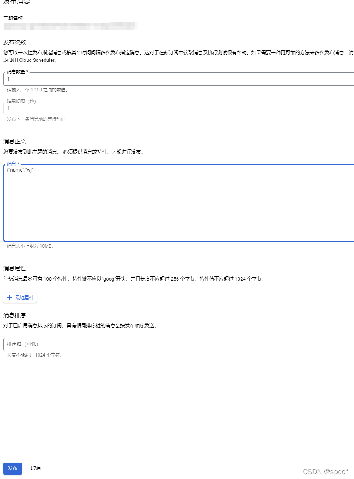Click the plus icon beside 添加属性
Image resolution: width=354 pixels, height=479 pixels.
pyautogui.click(x=10, y=298)
